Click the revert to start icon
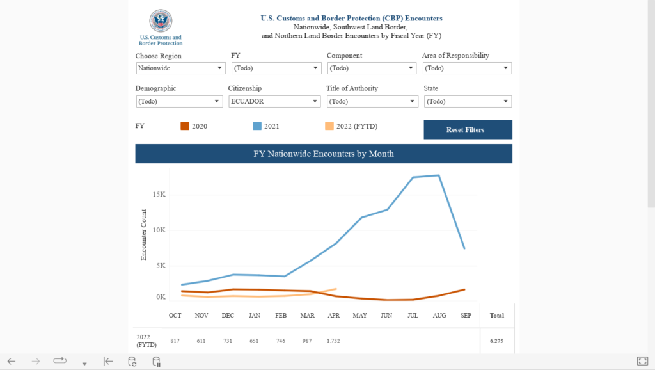 click(x=108, y=361)
